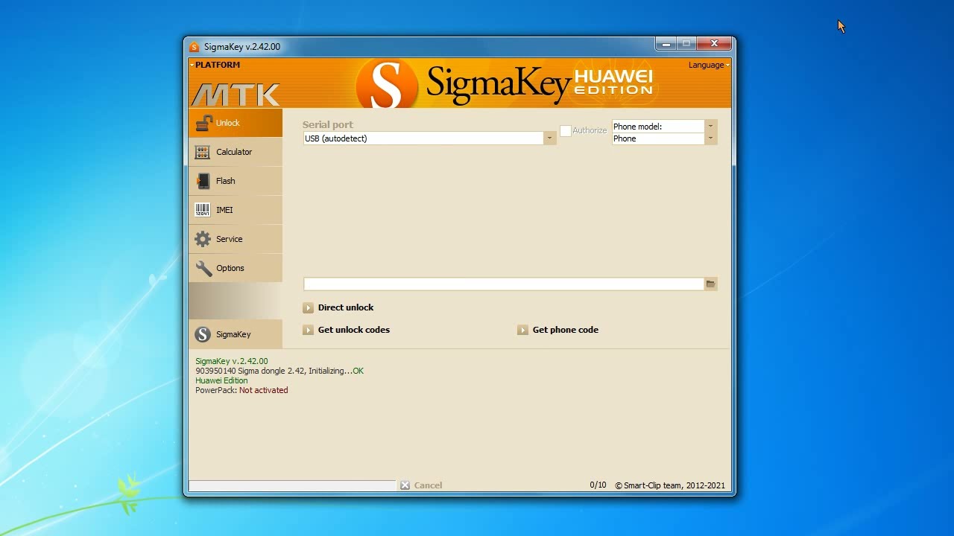Click the Calculator abacus icon
The height and width of the screenshot is (536, 954).
203,152
